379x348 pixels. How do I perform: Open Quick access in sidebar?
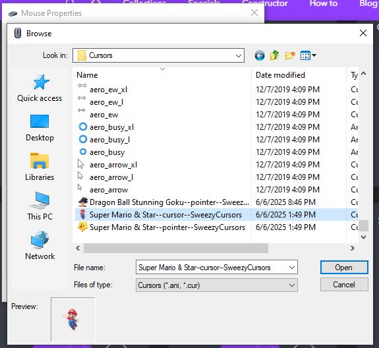tap(40, 88)
